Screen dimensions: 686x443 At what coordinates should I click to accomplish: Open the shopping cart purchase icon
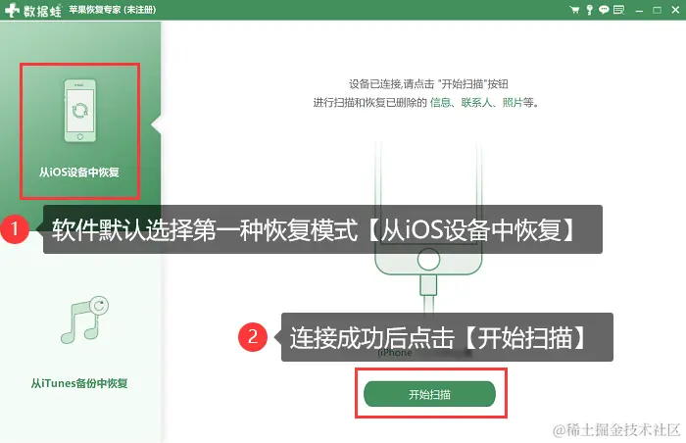click(574, 10)
